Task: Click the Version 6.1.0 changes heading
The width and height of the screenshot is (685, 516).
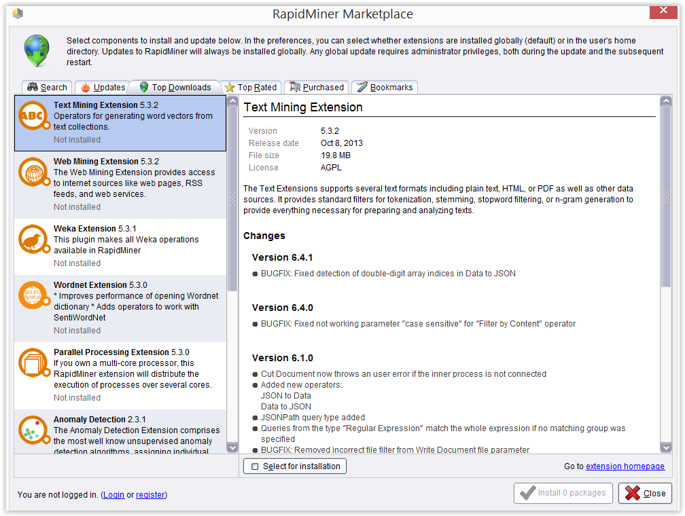Action: point(282,358)
